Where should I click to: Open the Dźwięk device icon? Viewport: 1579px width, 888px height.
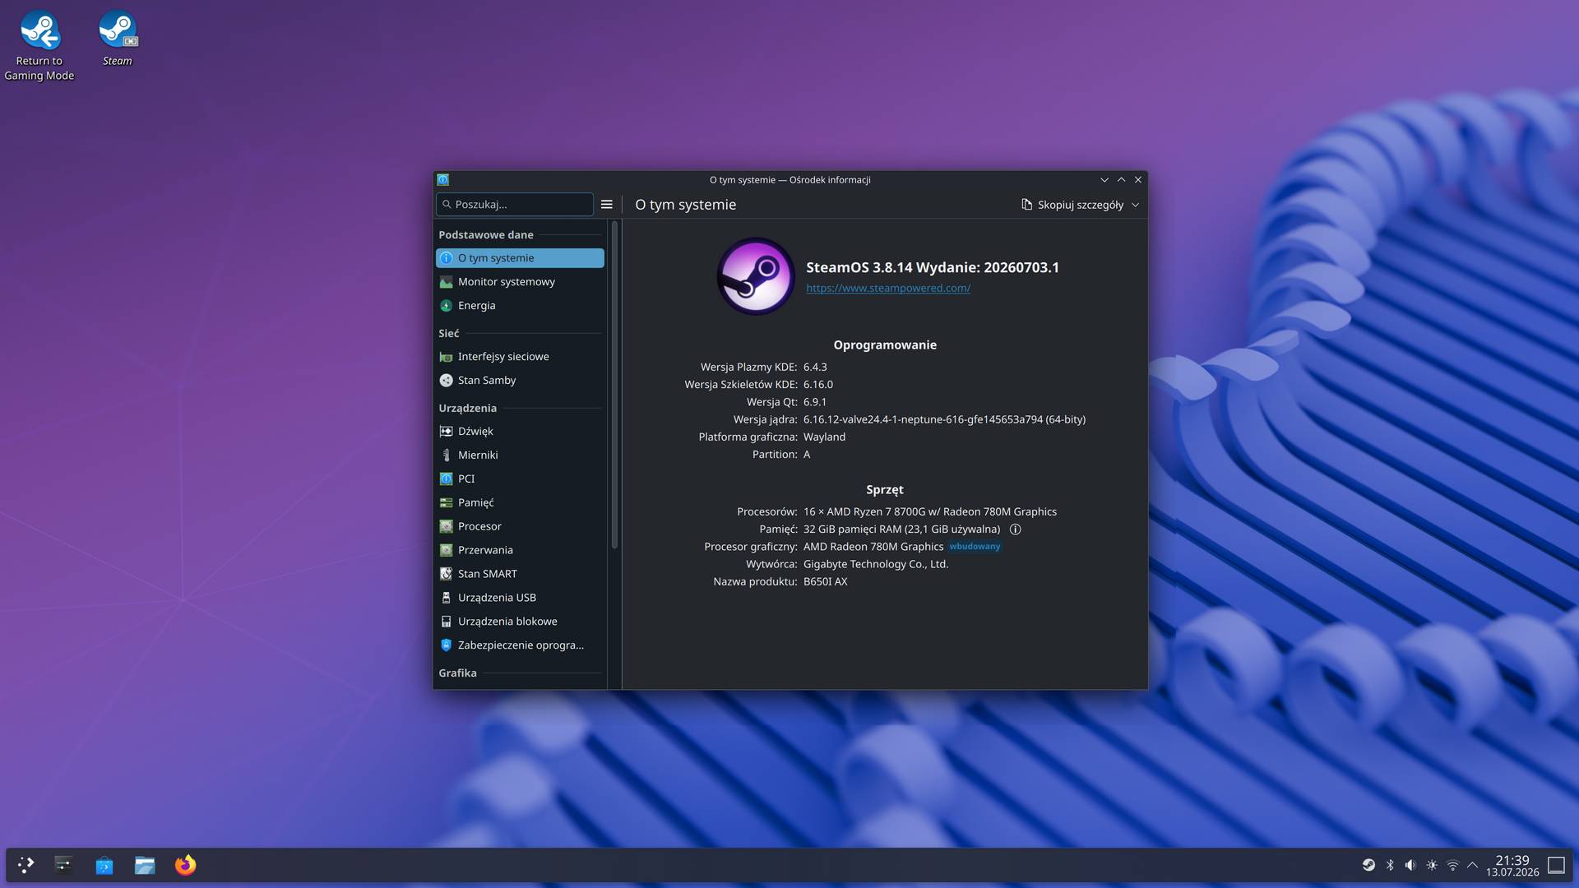pyautogui.click(x=446, y=432)
